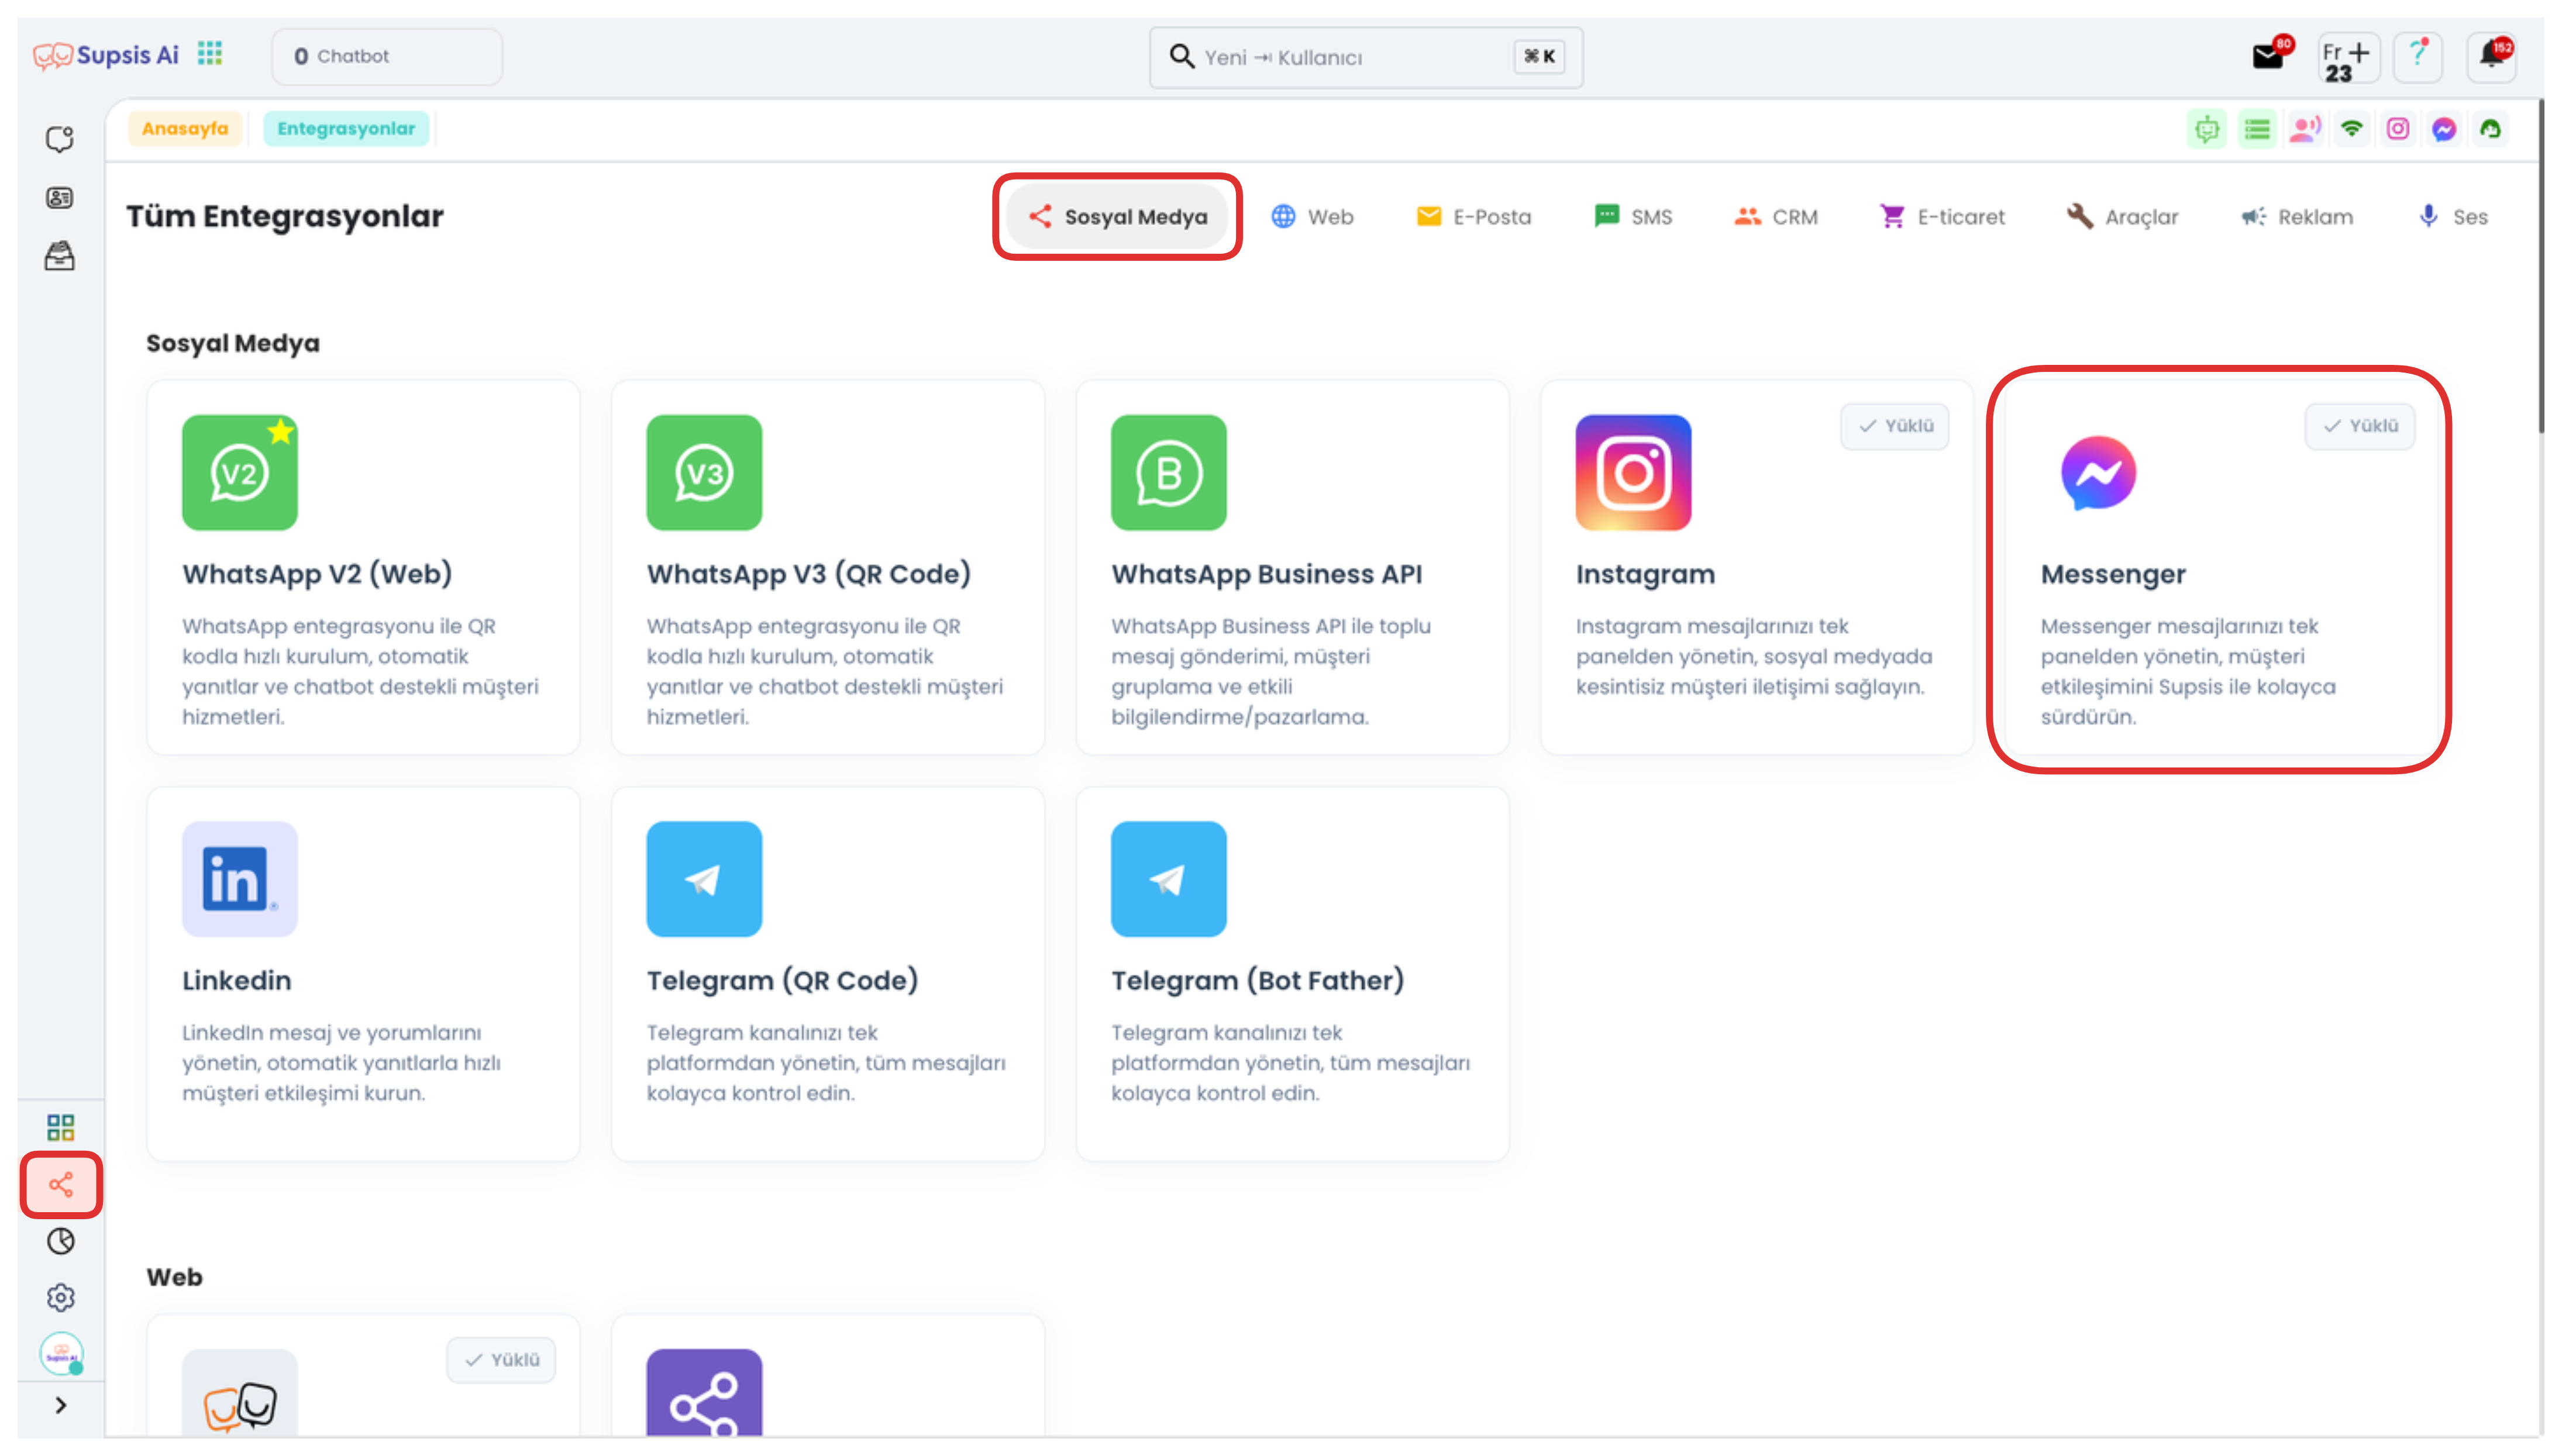Open the WhatsApp Business API integration card
This screenshot has width=2562, height=1456.
[x=1292, y=567]
